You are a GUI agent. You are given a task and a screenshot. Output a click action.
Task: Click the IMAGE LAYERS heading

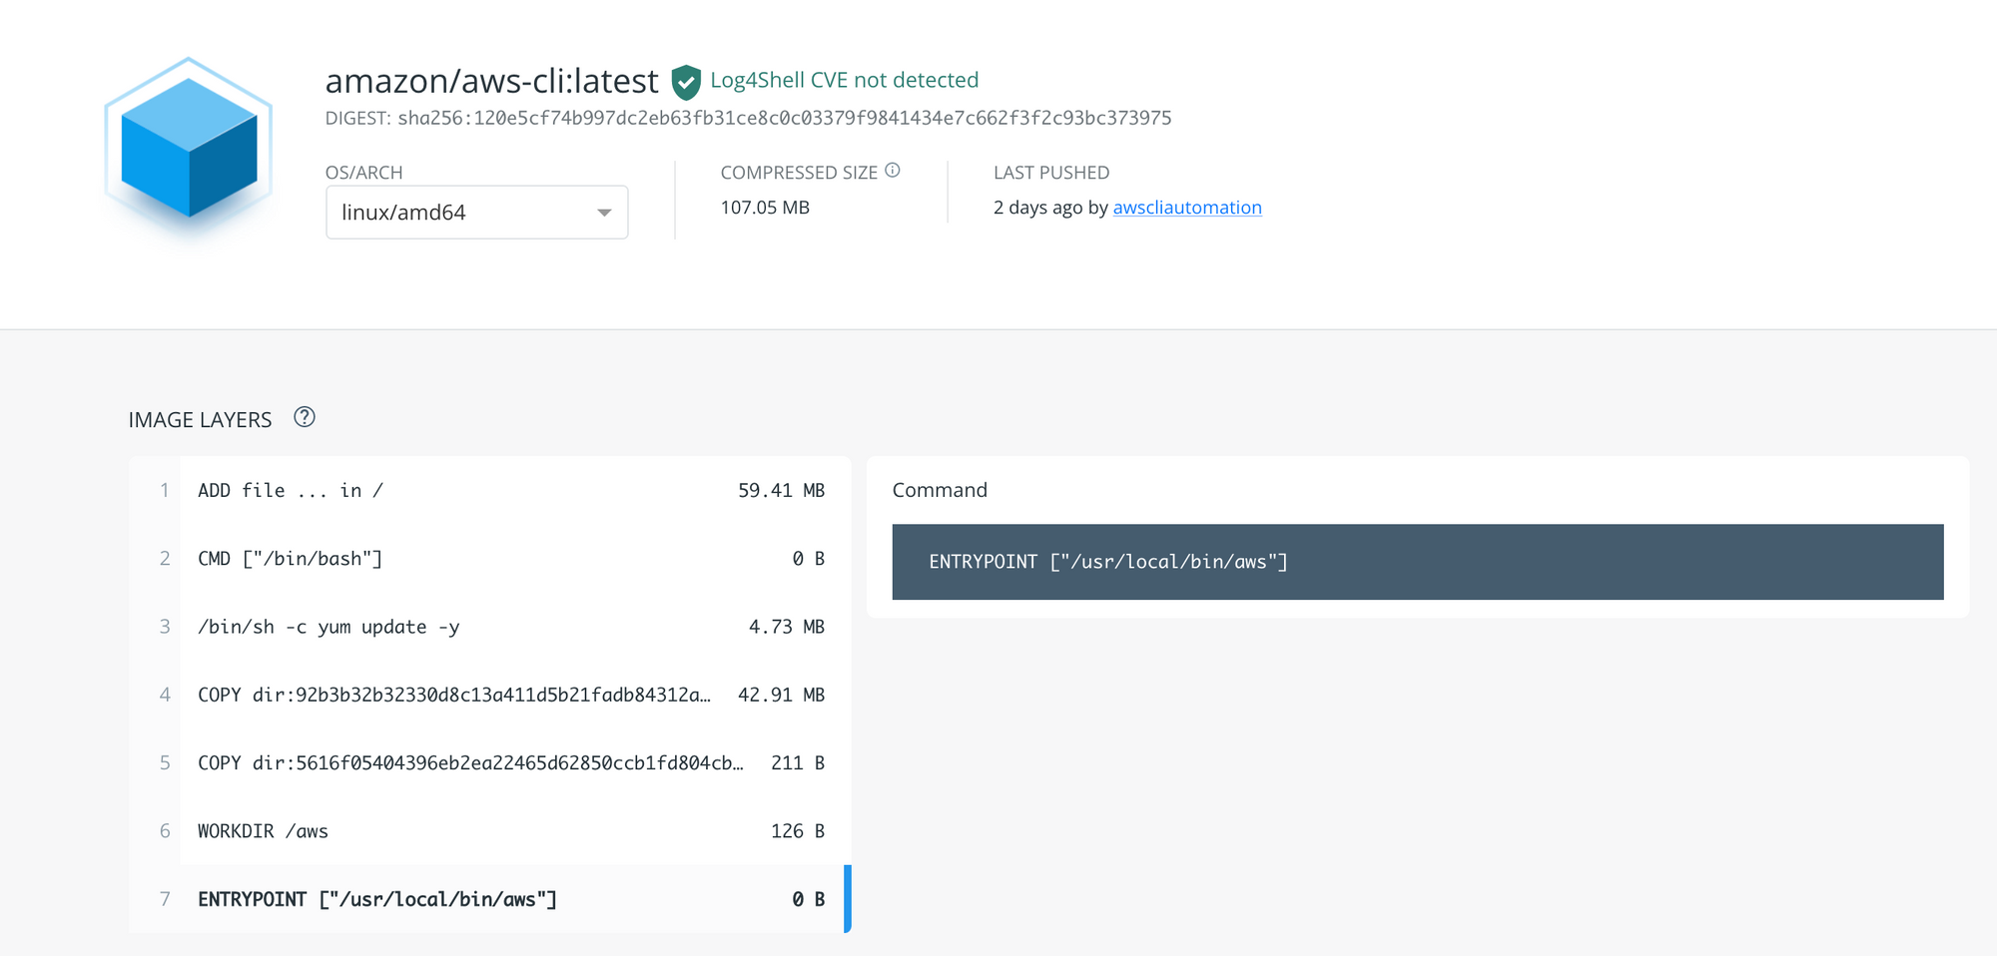[200, 420]
